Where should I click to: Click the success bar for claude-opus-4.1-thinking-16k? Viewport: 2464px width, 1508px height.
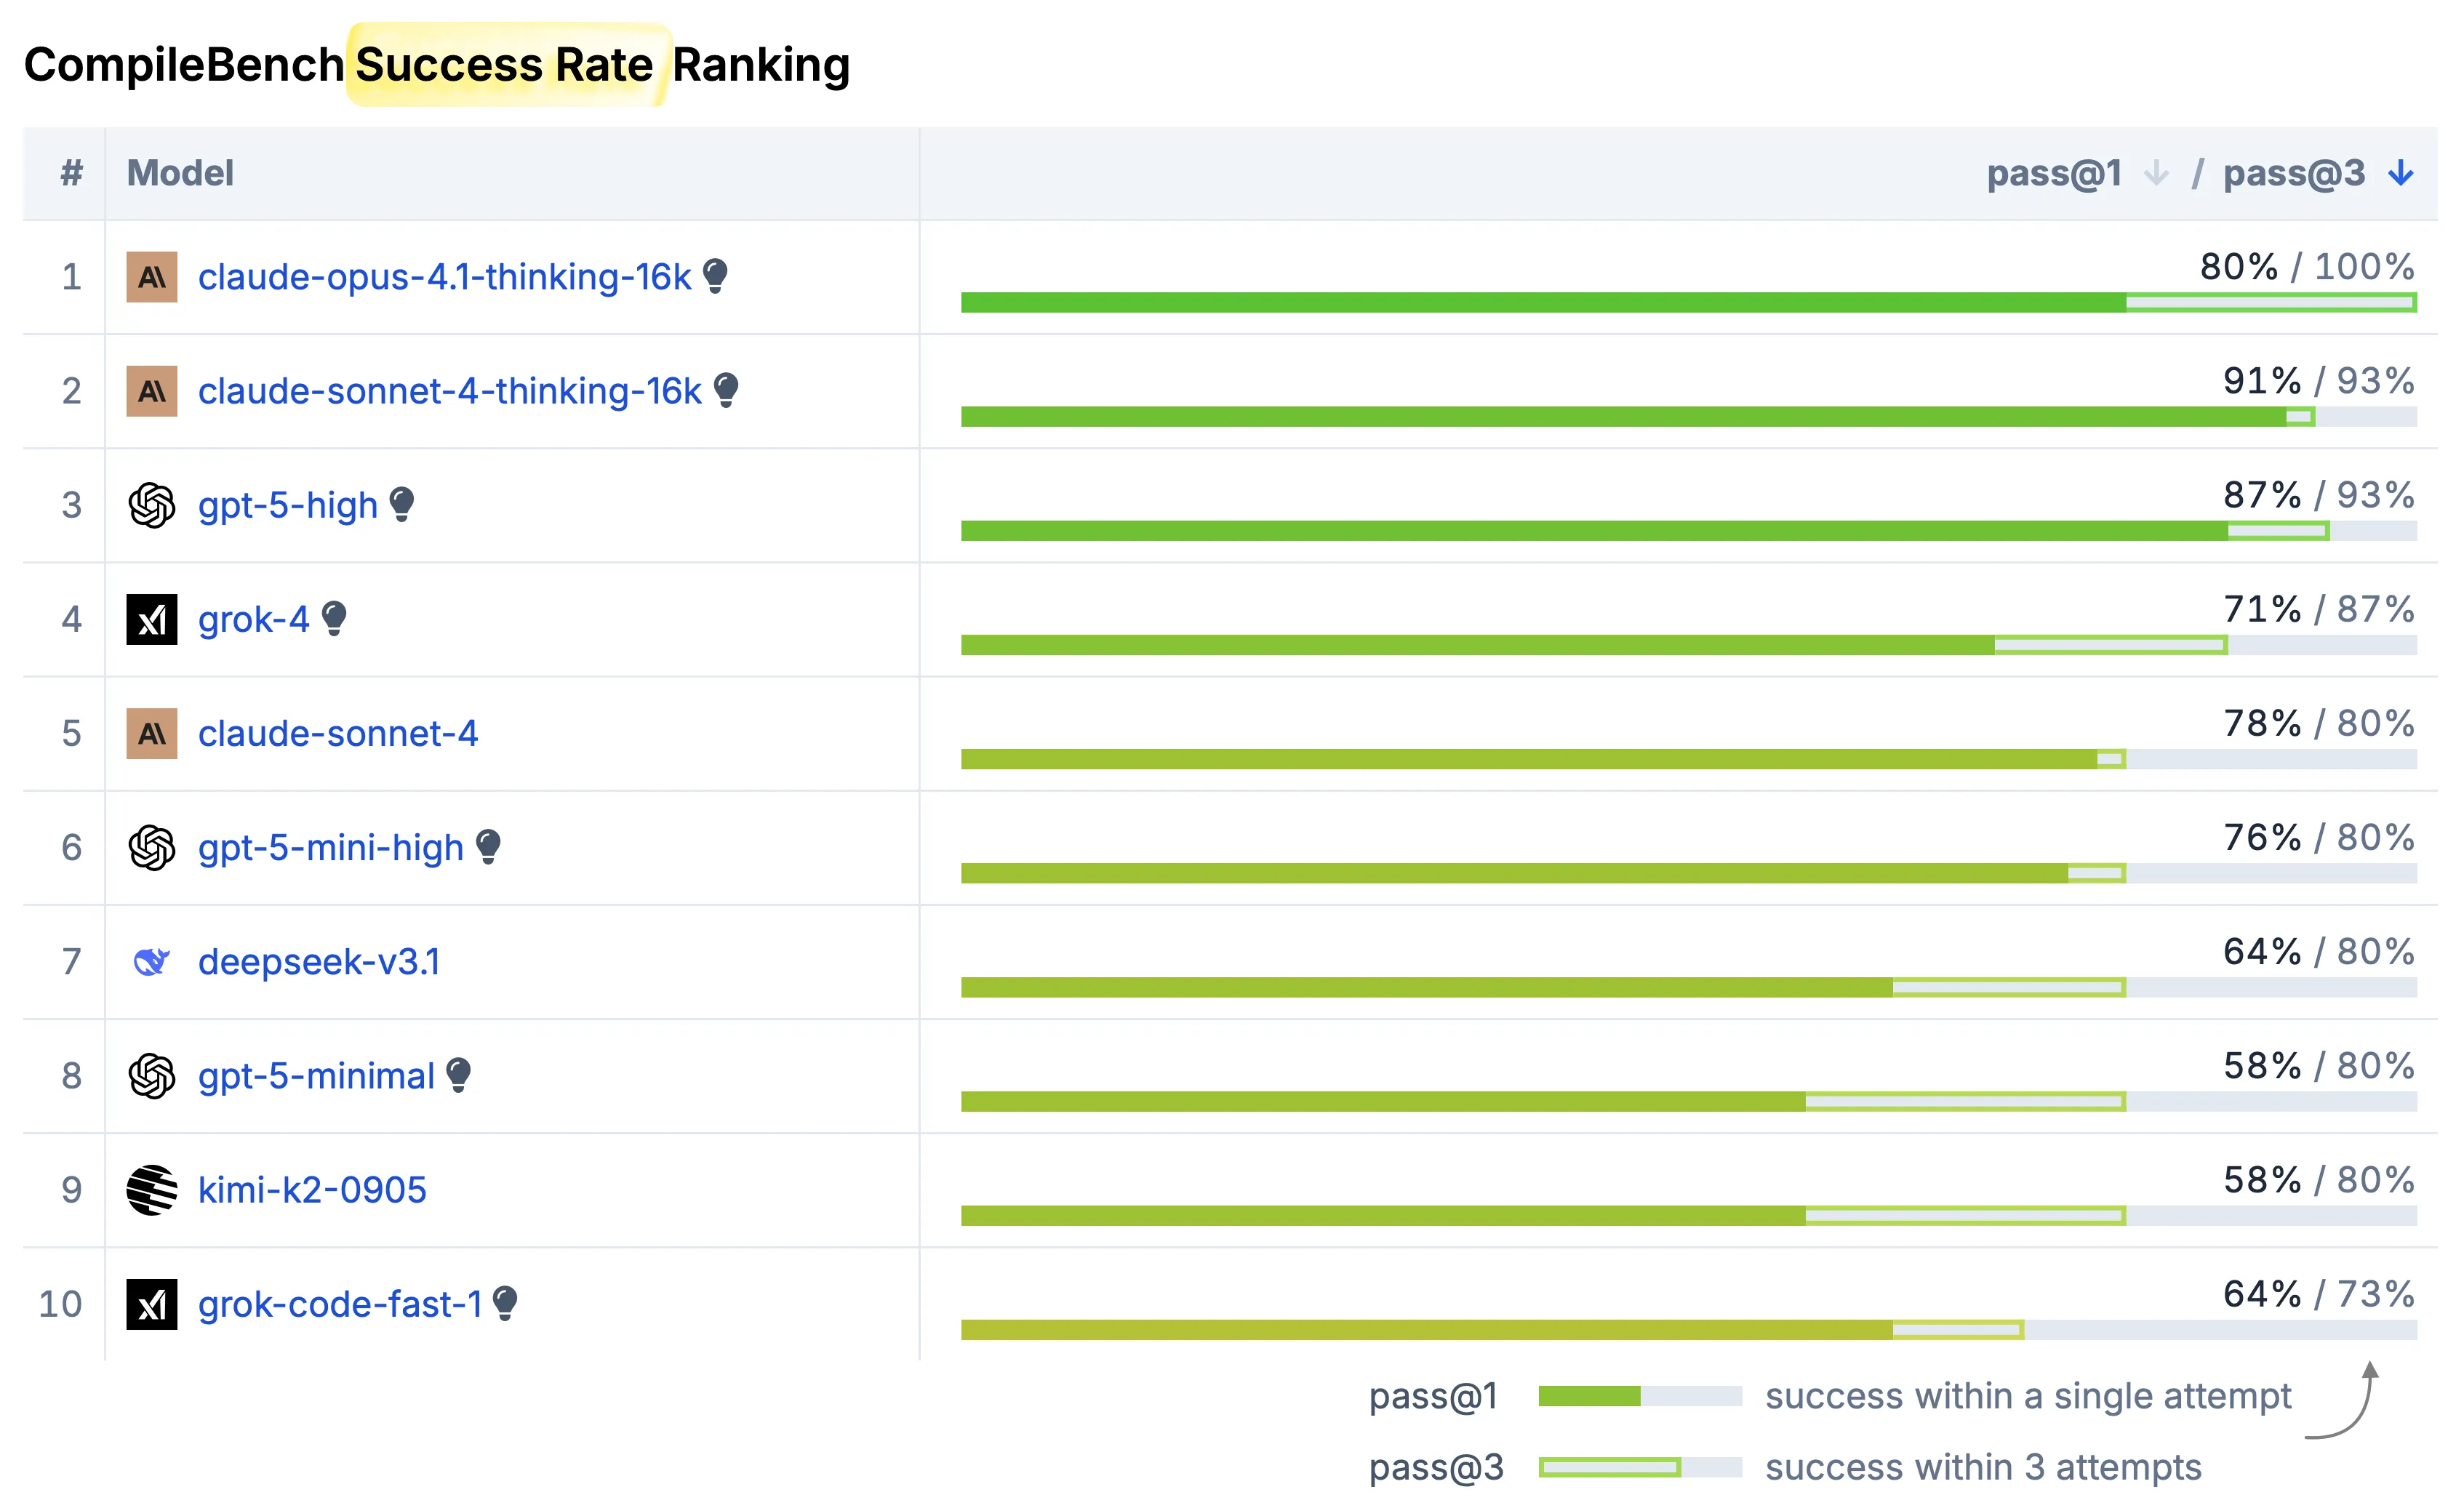click(1688, 302)
